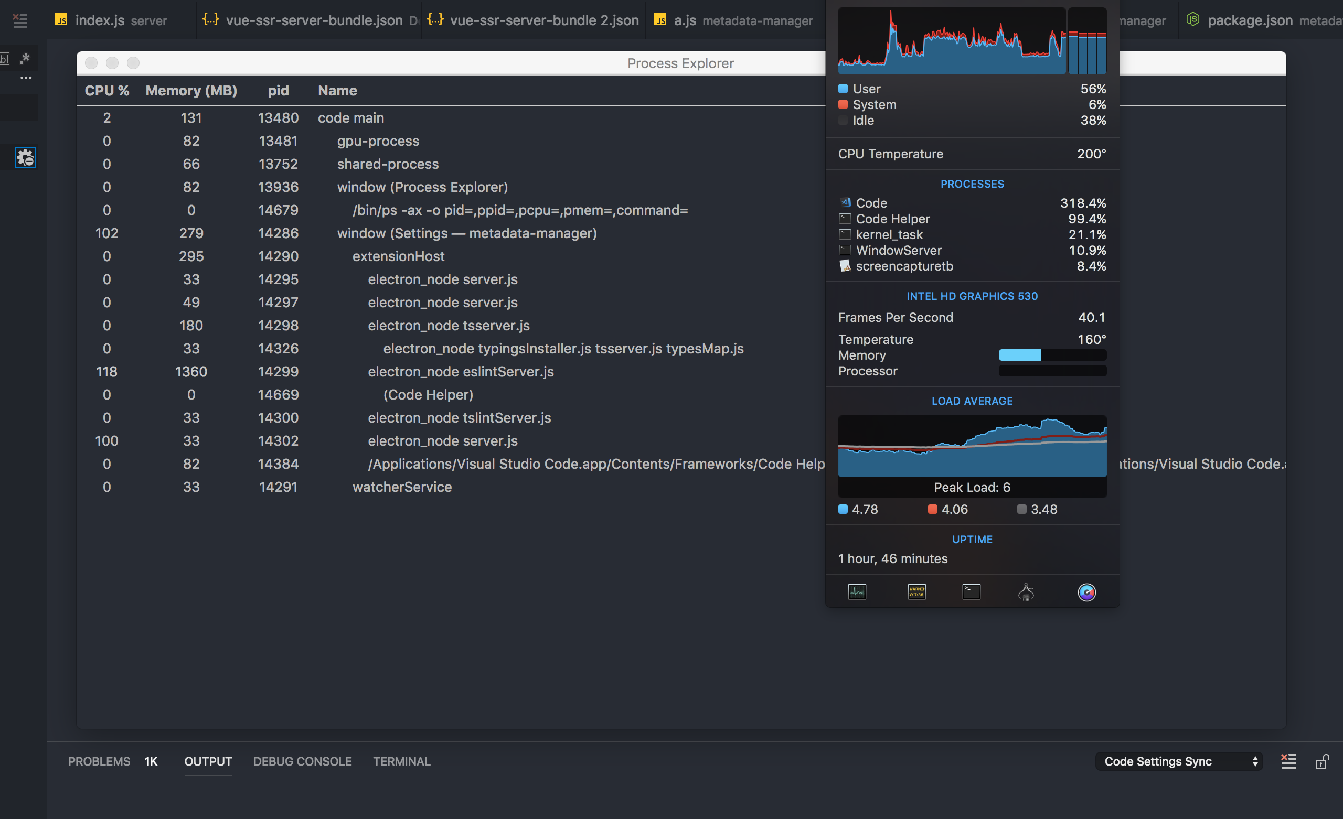Click the INTEL HD GRAPHICS 530 header
Viewport: 1343px width, 819px height.
972,296
